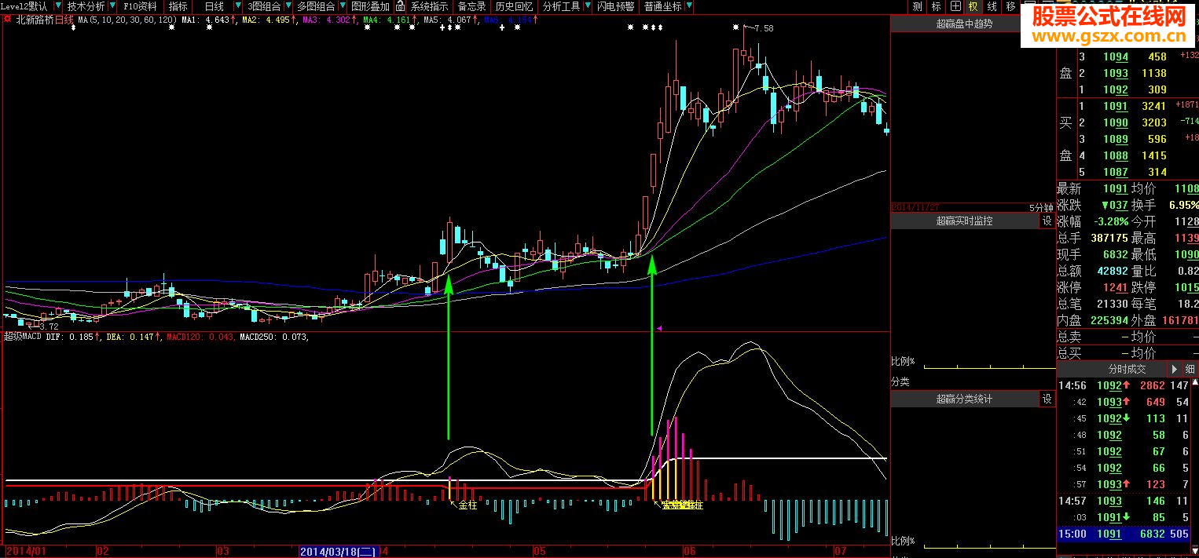Click the 超级MACD indicator title

(22, 337)
